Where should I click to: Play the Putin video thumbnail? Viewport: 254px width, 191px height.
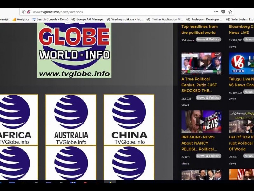[x=201, y=63]
